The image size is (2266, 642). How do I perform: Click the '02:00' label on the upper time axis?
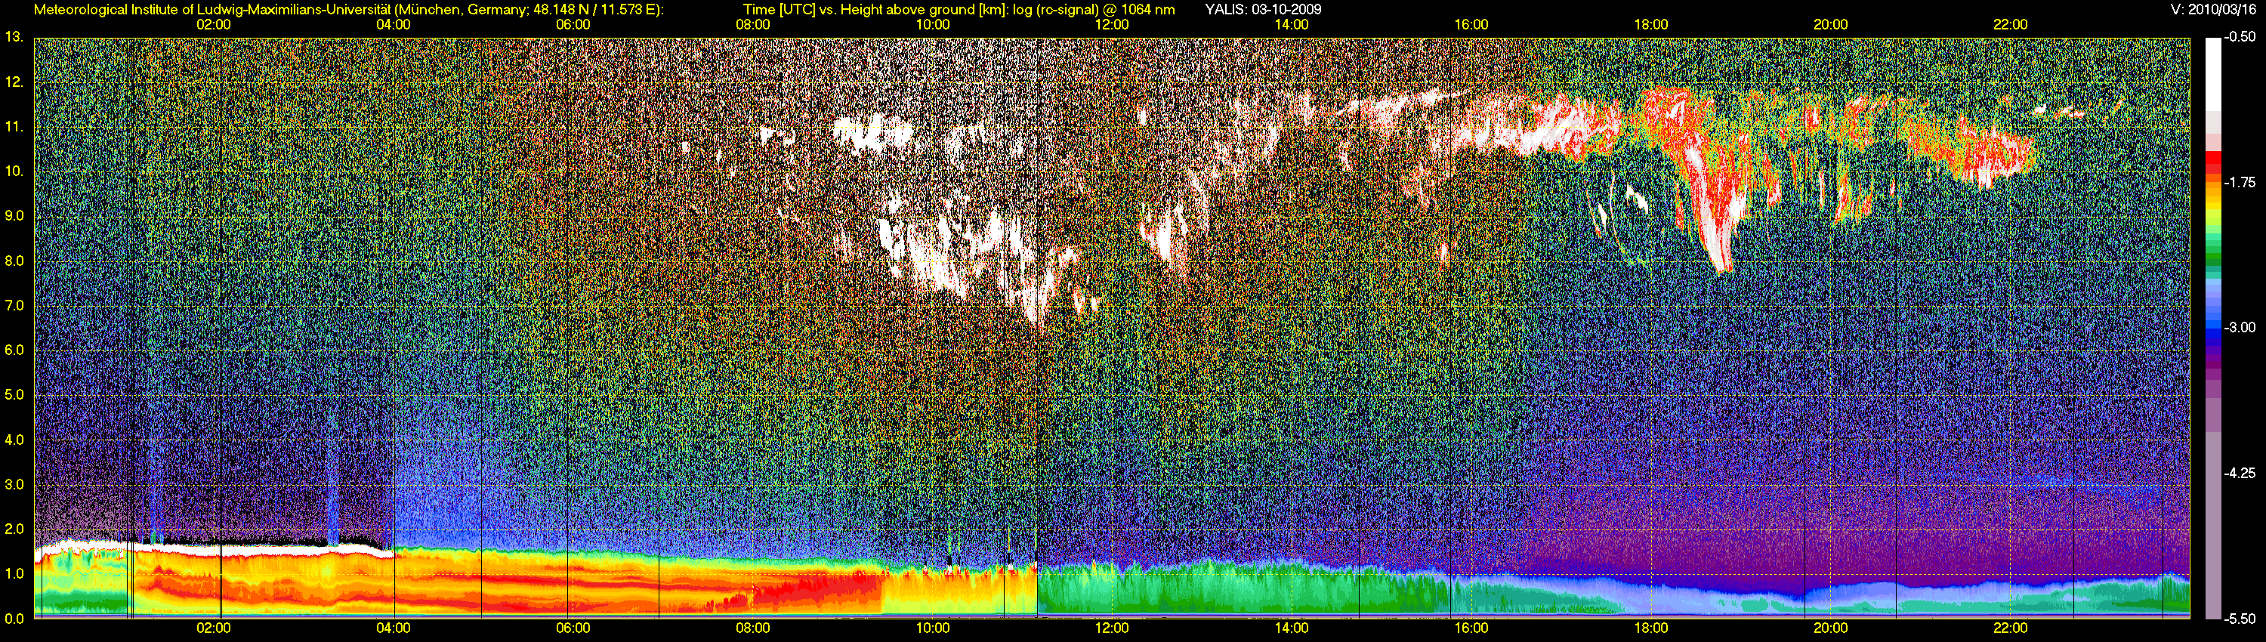click(x=213, y=25)
